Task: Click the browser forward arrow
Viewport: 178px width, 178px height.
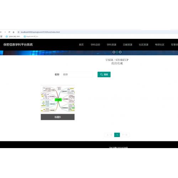Action: click(5, 32)
